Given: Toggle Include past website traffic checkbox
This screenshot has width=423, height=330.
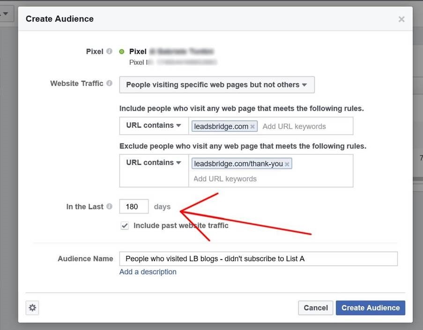Looking at the screenshot, I should tap(125, 226).
